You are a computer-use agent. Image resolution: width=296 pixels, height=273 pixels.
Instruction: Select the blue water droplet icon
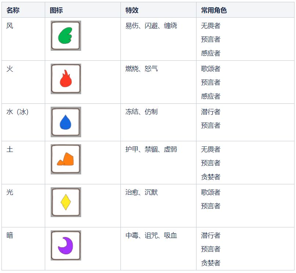66,122
